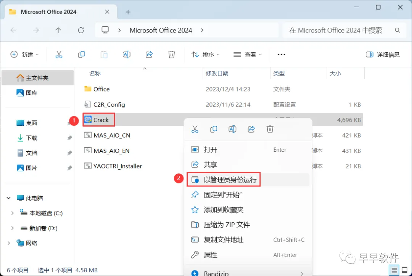Unpin 文档 using its pin icon
Viewport: 412px width, 276px height.
click(x=69, y=153)
